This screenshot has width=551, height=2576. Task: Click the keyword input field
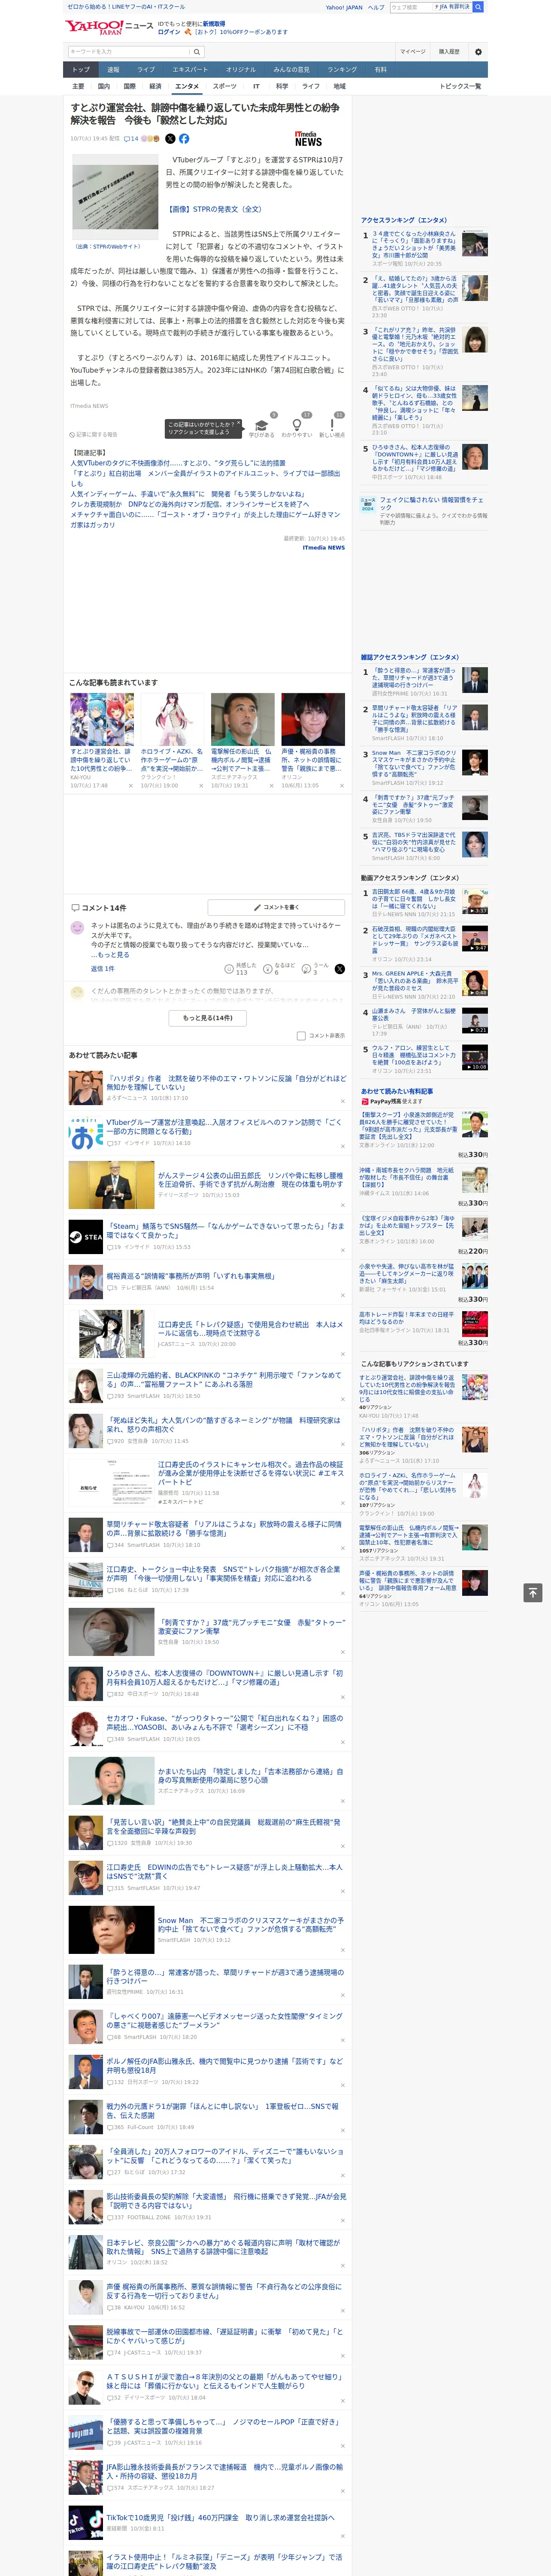coord(129,52)
